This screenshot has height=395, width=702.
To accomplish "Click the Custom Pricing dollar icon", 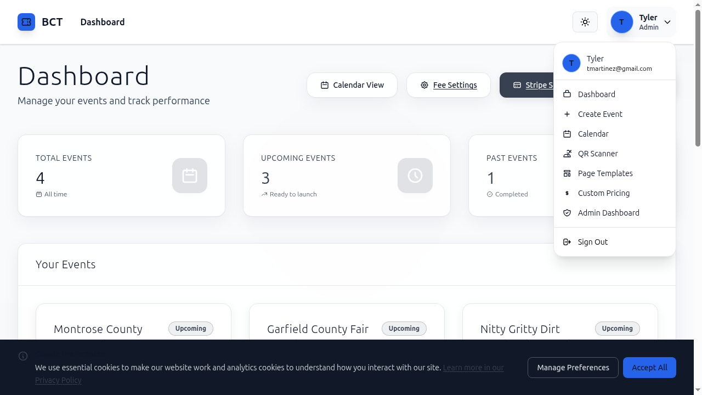I will pyautogui.click(x=567, y=193).
